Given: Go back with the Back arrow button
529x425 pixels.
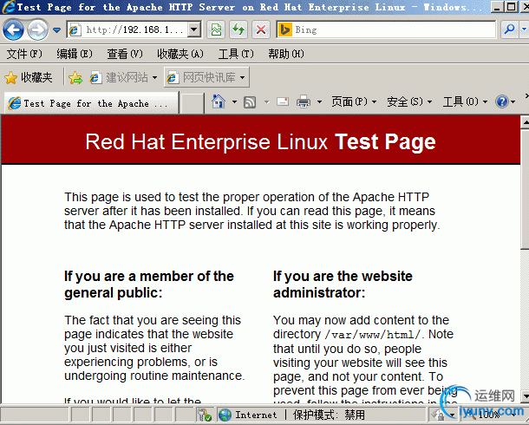Looking at the screenshot, I should tap(13, 30).
